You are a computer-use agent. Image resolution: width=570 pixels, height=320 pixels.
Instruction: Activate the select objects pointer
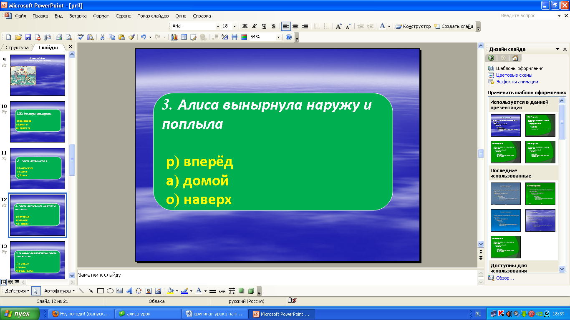point(35,291)
